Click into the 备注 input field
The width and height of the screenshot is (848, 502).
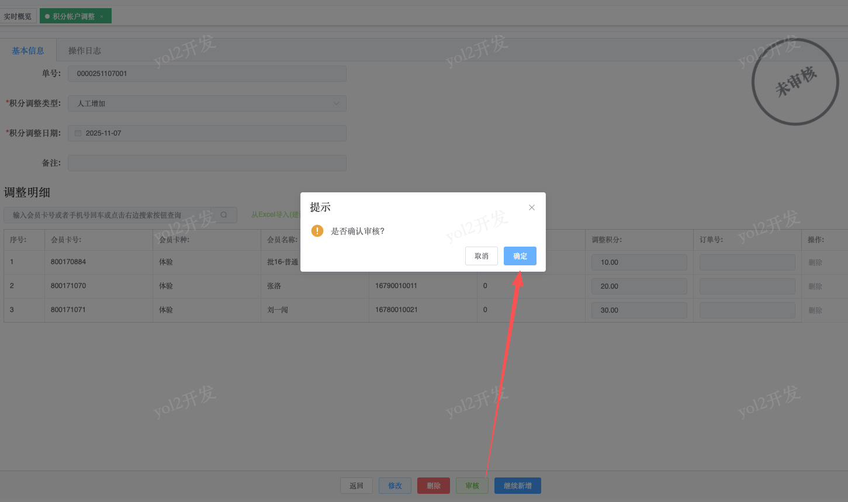[207, 163]
